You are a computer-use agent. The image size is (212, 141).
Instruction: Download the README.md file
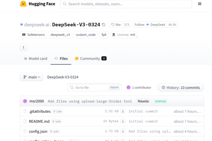pos(123,121)
